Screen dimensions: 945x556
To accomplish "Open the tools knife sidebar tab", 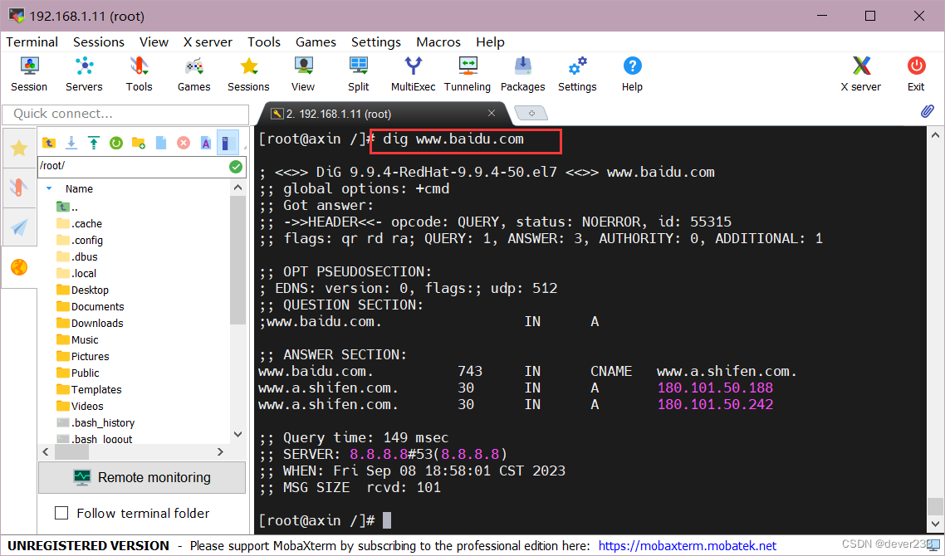I will coord(19,188).
